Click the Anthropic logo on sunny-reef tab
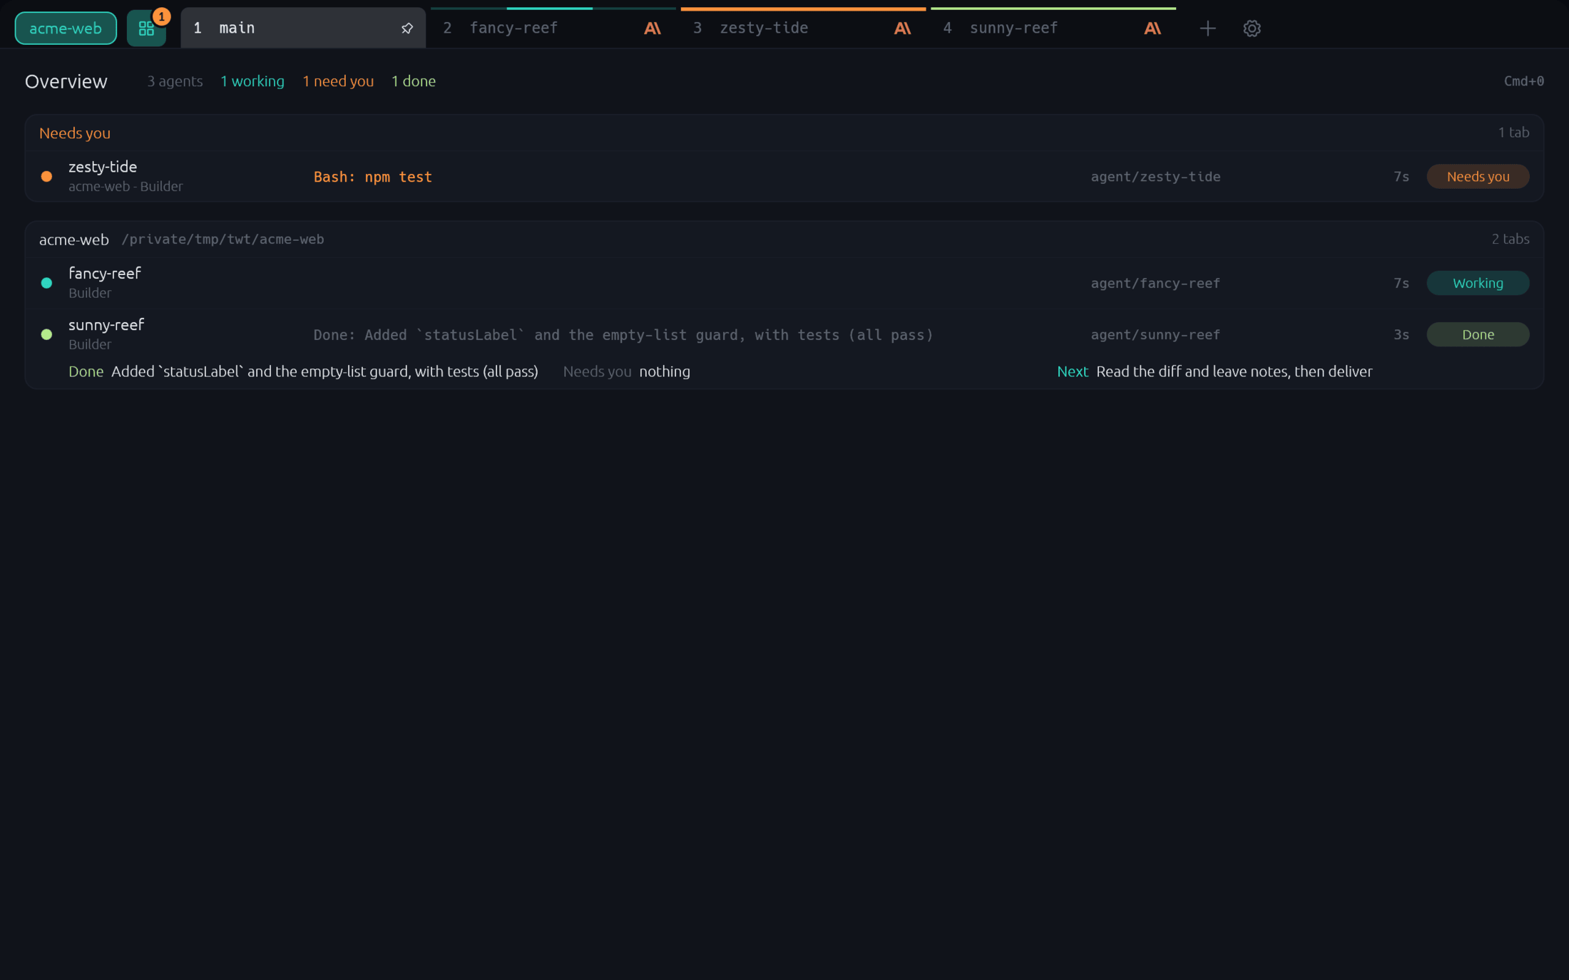1569x980 pixels. [1153, 29]
